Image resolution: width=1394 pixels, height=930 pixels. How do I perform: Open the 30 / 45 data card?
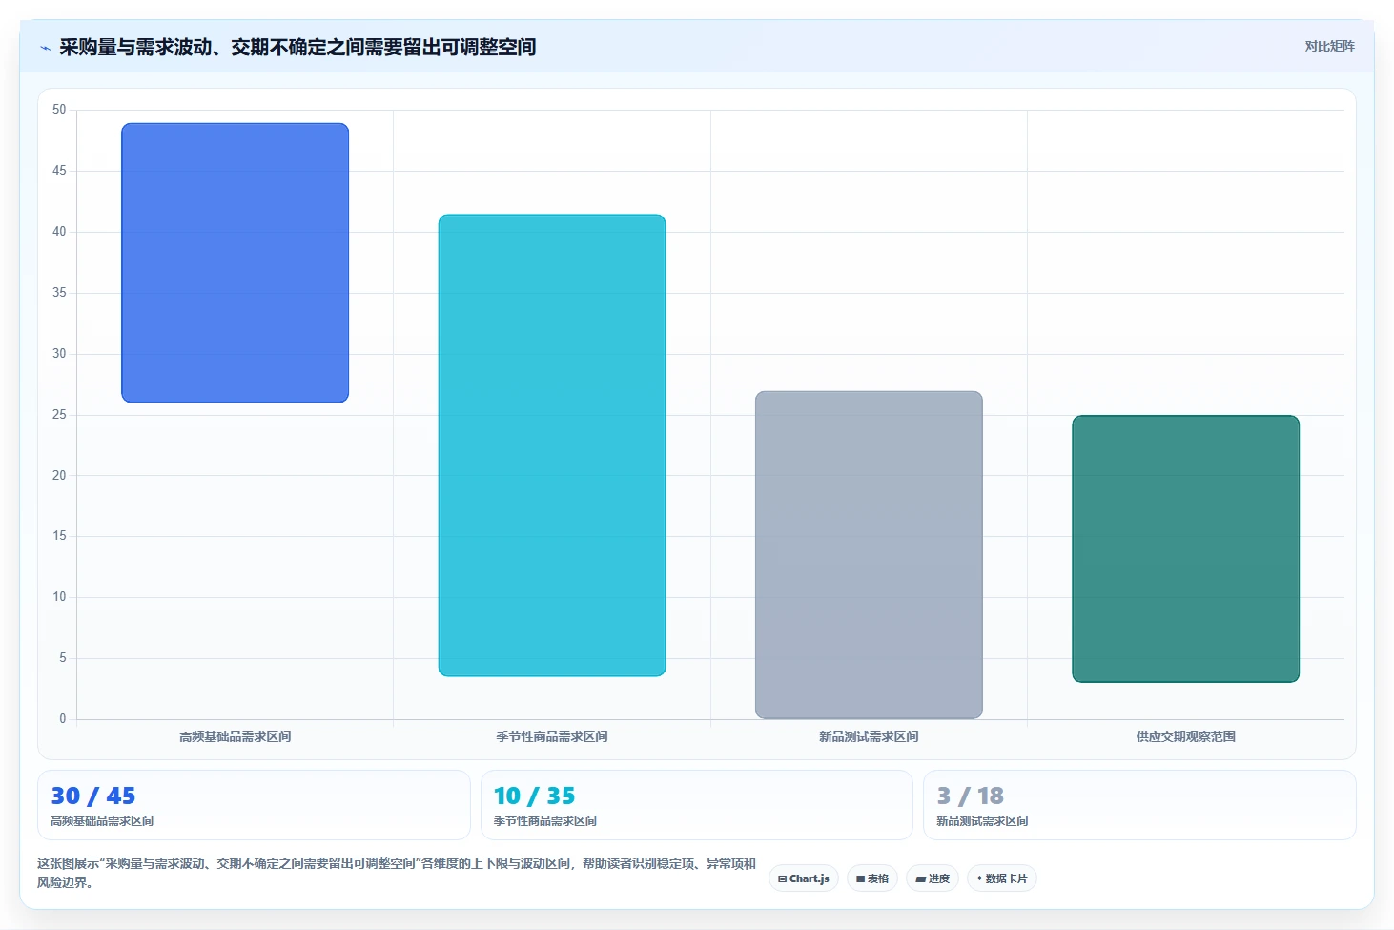tap(254, 805)
